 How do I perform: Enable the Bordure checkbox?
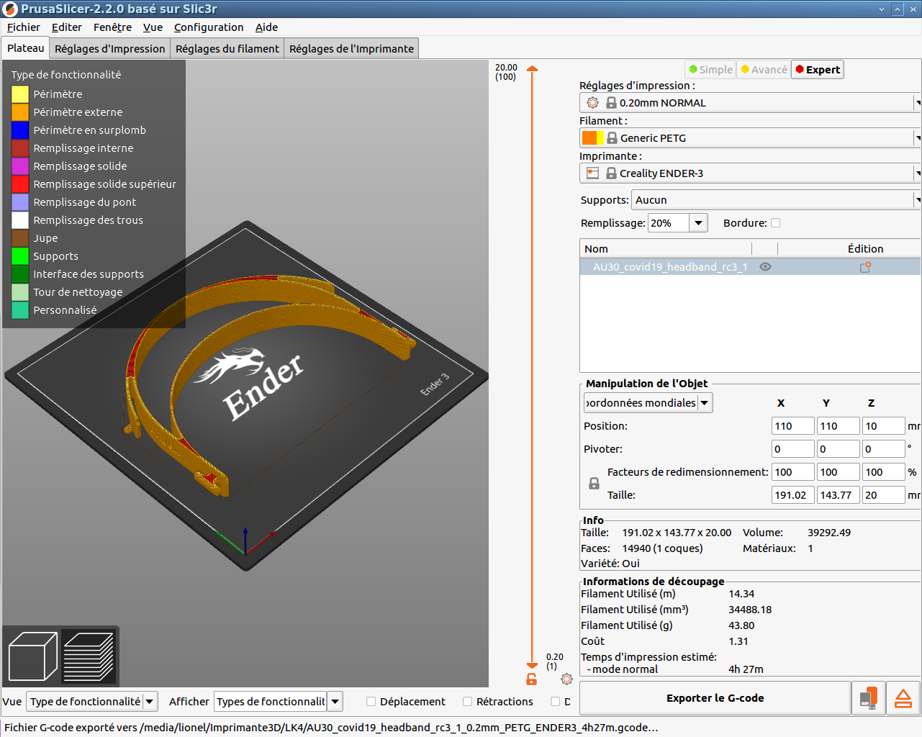point(775,223)
